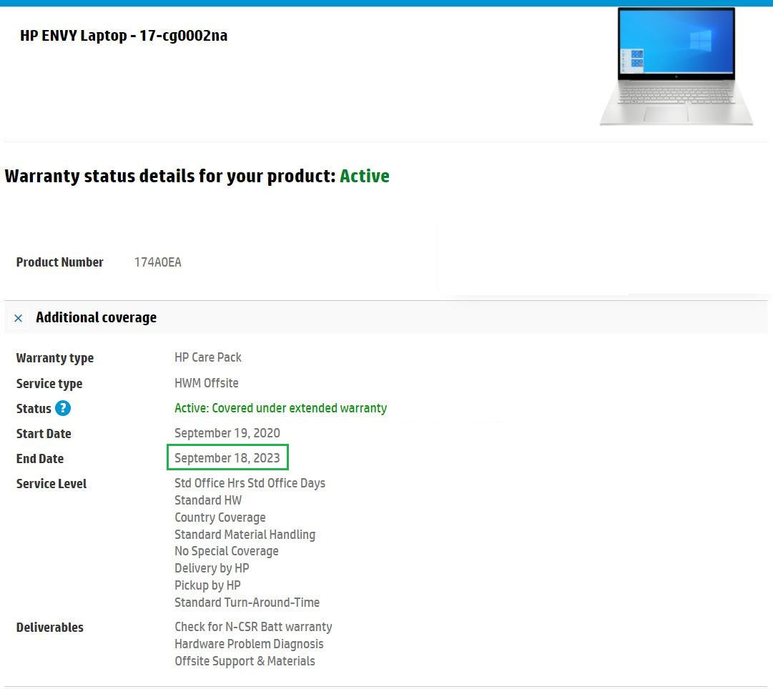Click the HWM Offsite service type value
The height and width of the screenshot is (689, 773).
click(207, 383)
